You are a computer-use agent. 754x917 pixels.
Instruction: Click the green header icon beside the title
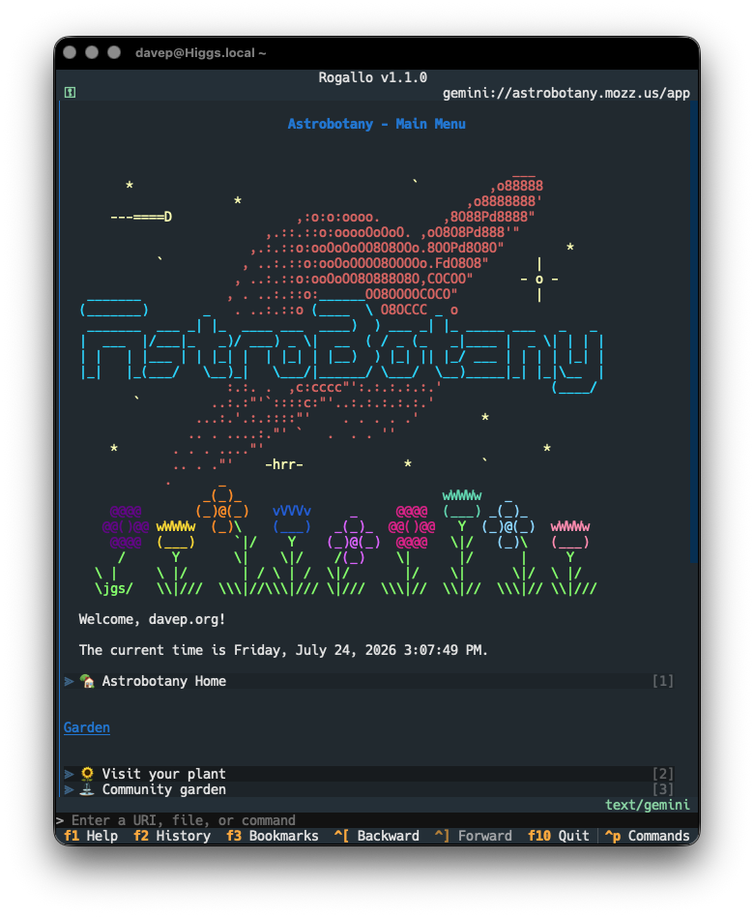click(x=70, y=92)
